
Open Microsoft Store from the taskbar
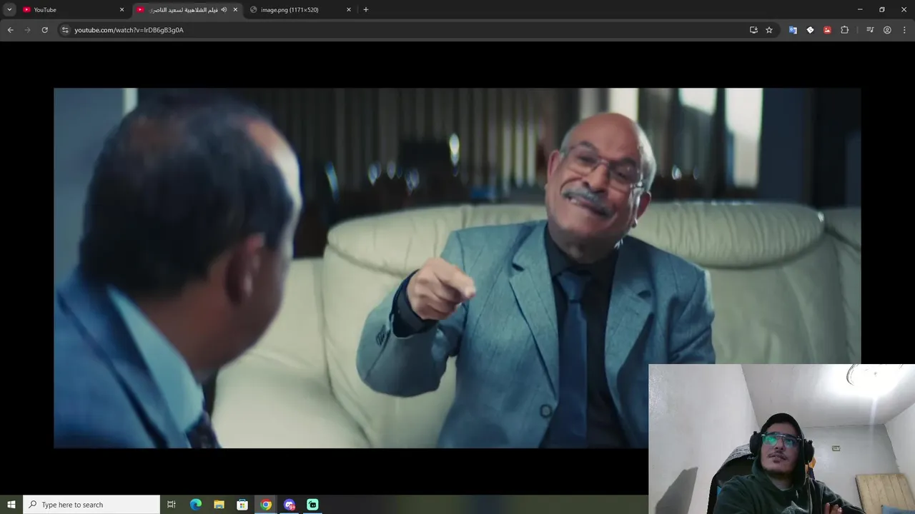242,505
